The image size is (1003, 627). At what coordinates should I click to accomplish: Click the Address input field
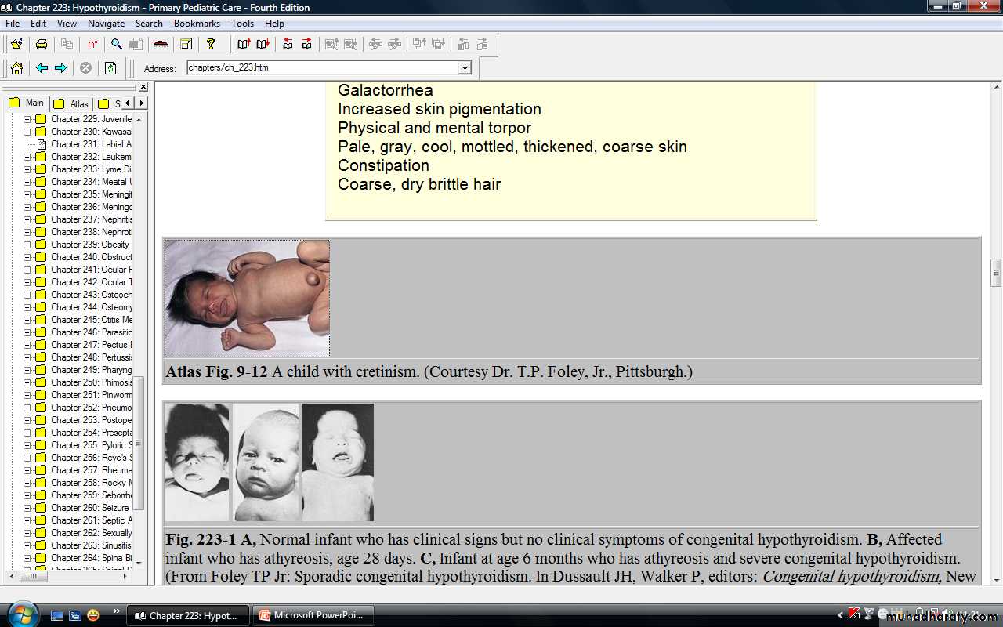(x=321, y=68)
